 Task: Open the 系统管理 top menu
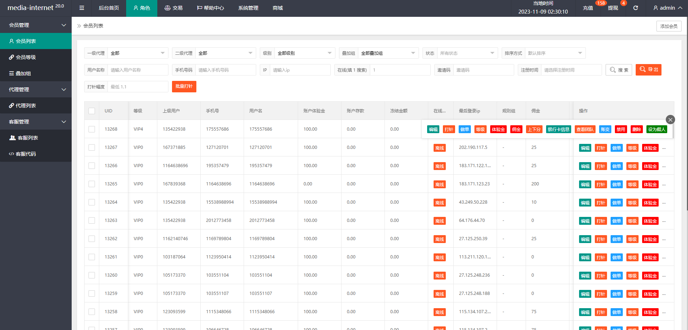point(248,8)
